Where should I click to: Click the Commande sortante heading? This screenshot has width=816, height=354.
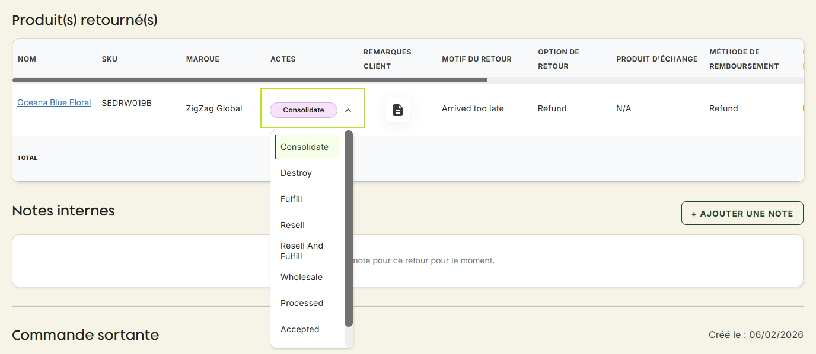pos(85,335)
